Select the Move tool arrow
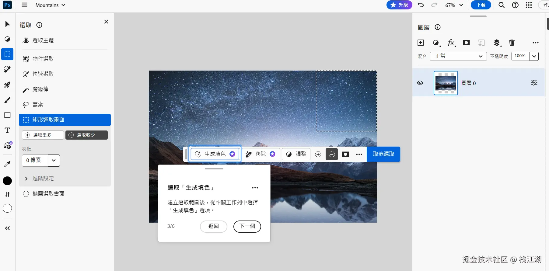Image resolution: width=549 pixels, height=271 pixels. click(x=8, y=24)
